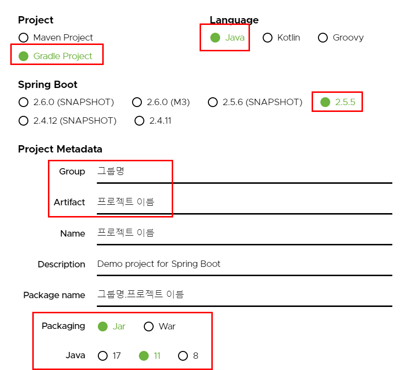Choose Spring Boot version 2.4.11

(139, 121)
